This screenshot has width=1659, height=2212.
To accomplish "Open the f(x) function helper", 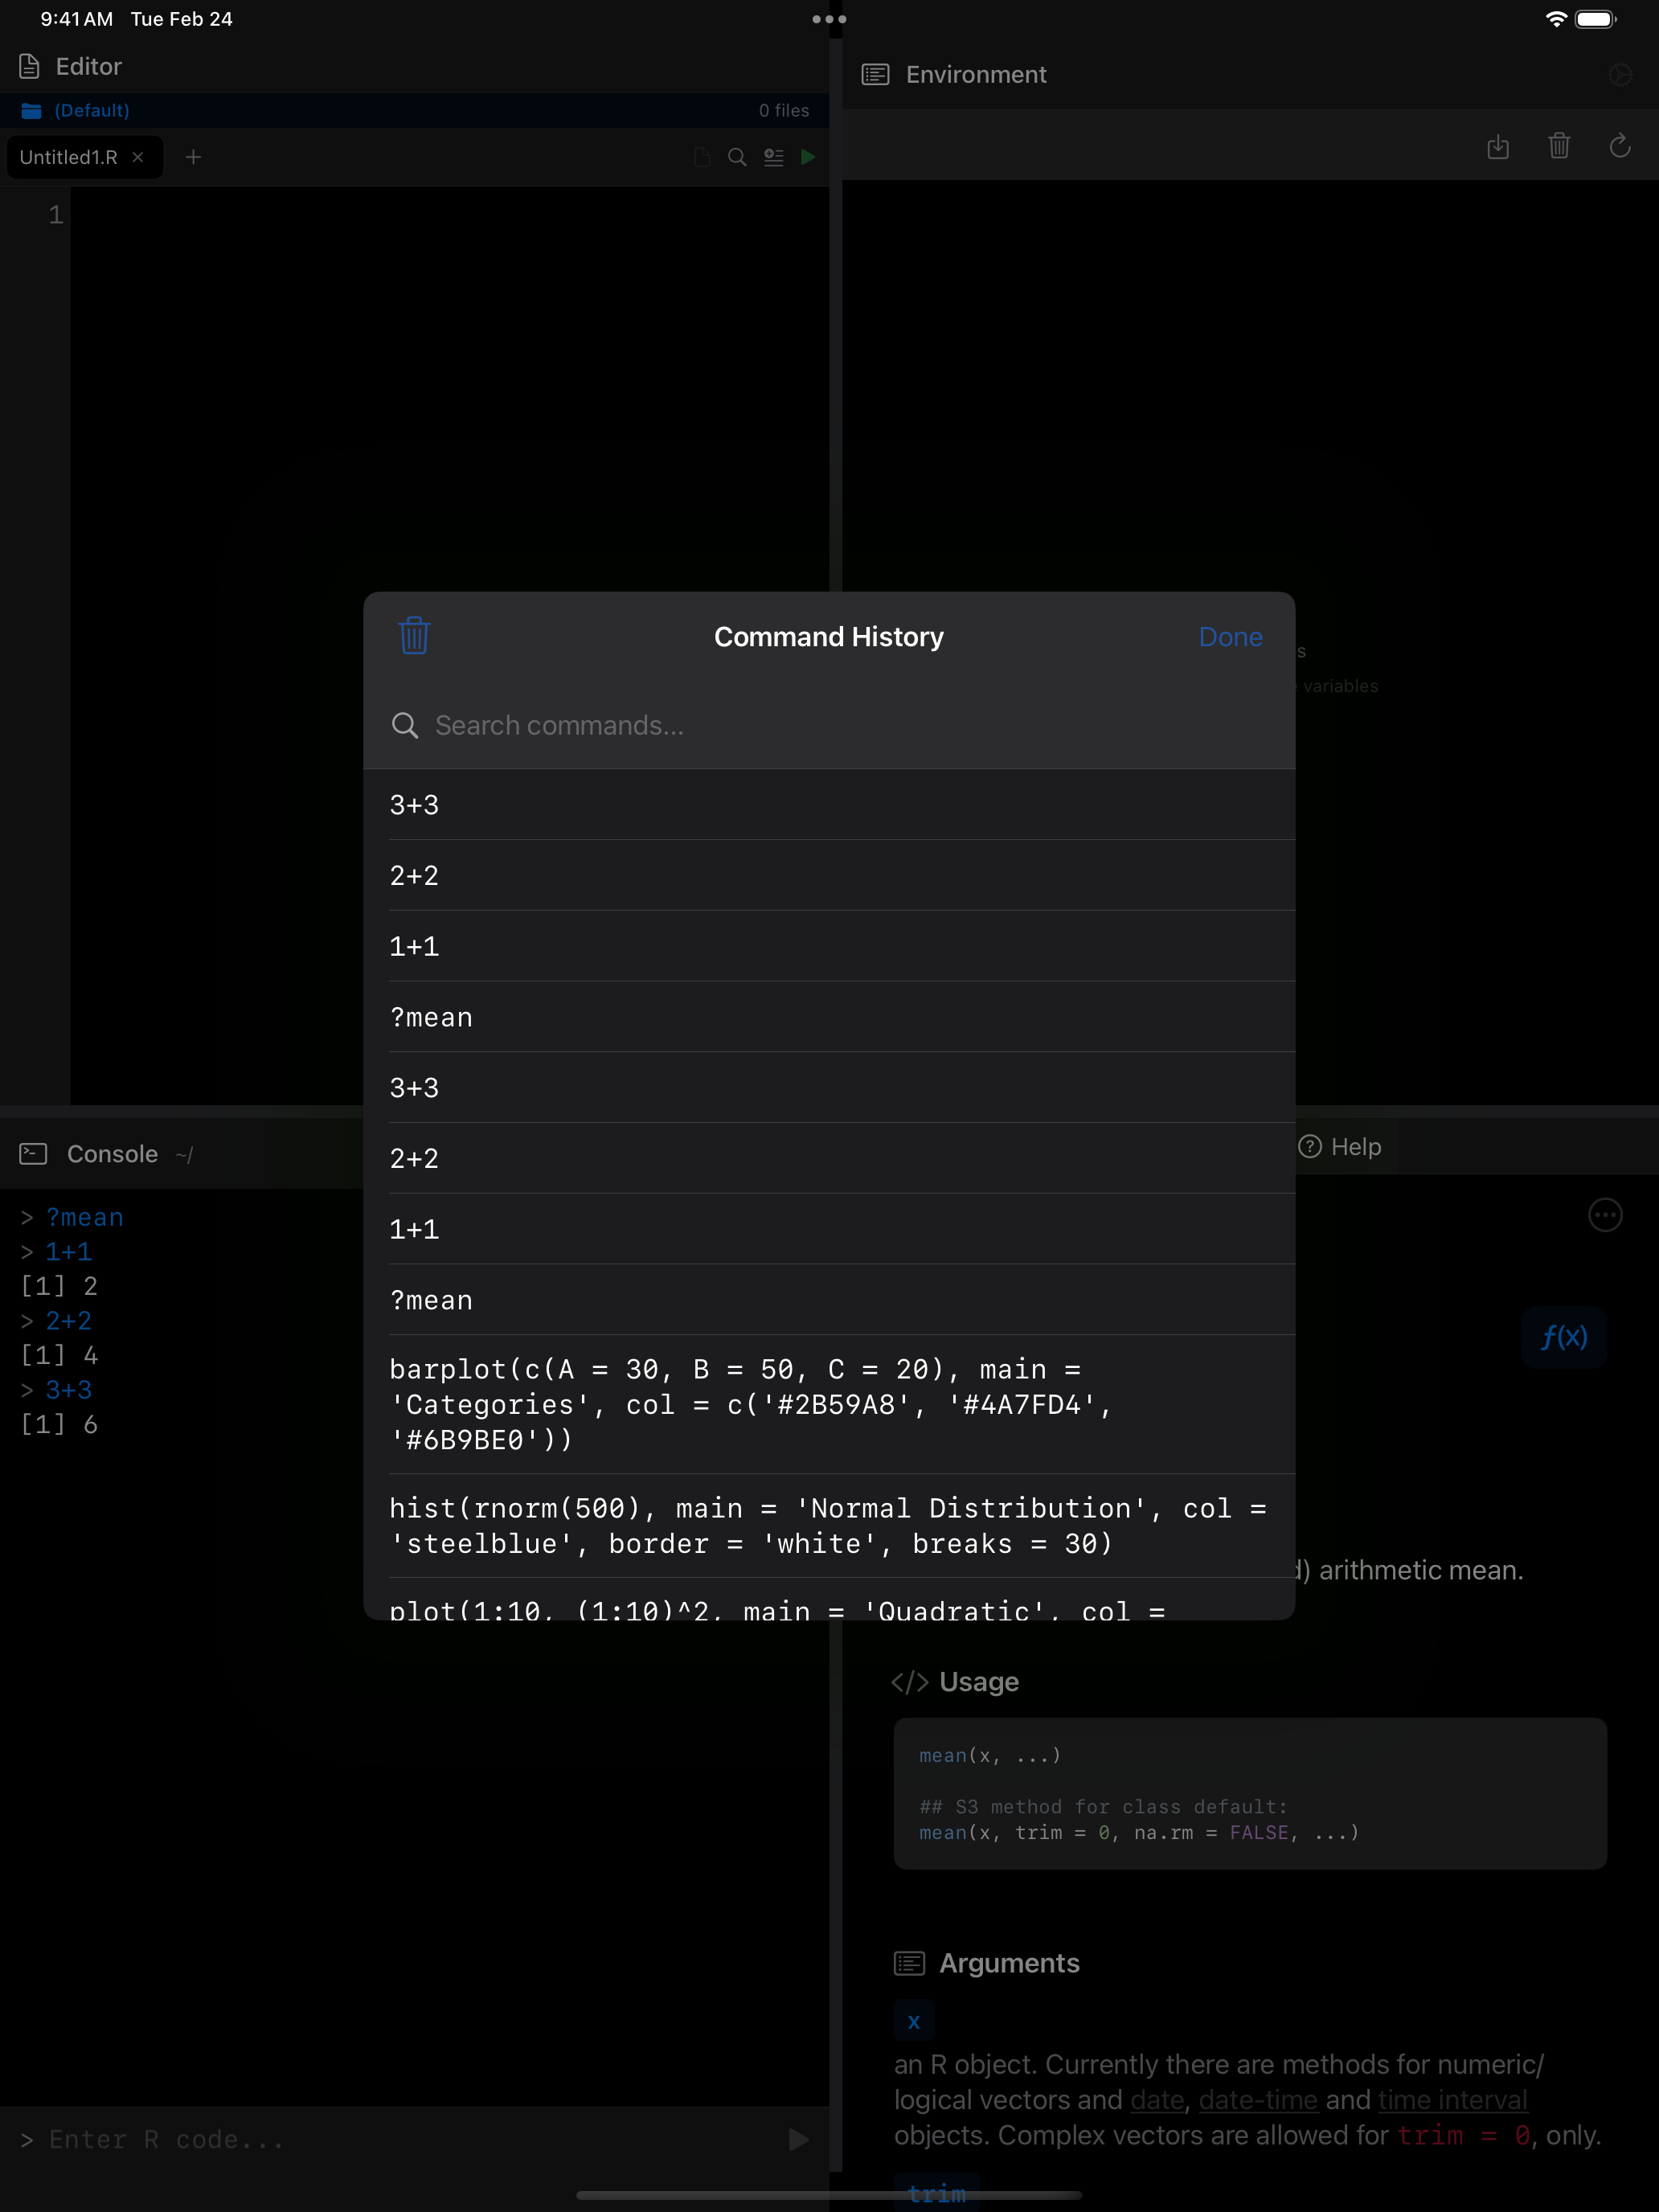I will (x=1563, y=1338).
